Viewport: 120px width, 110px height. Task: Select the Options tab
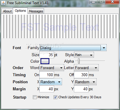tap(20, 11)
